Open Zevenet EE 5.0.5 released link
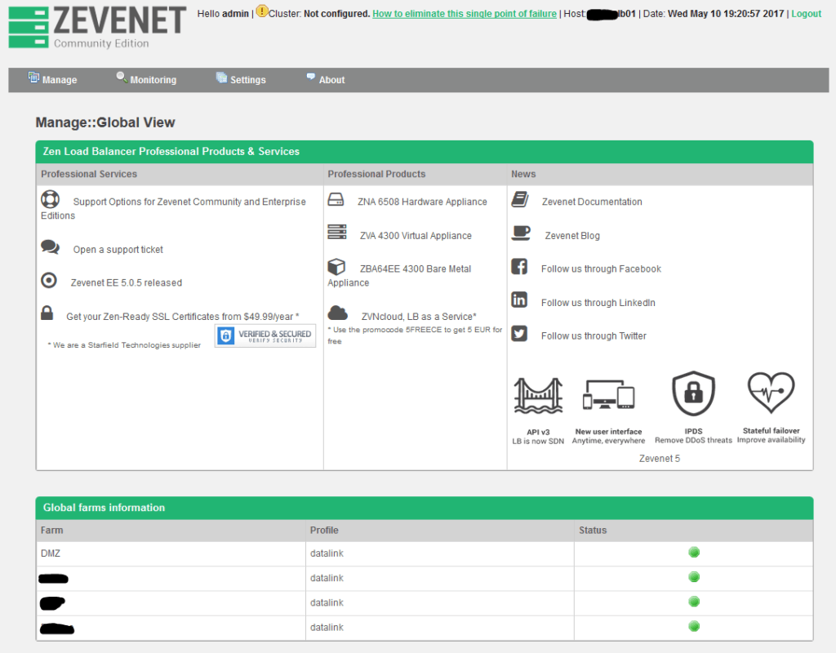The width and height of the screenshot is (836, 653). [127, 282]
